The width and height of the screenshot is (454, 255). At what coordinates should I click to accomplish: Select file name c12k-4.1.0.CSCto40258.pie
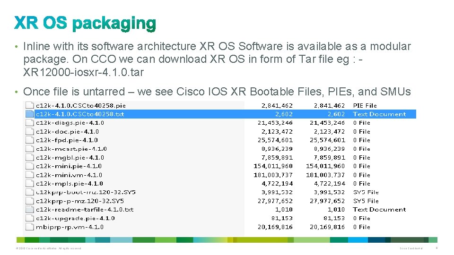pos(81,105)
